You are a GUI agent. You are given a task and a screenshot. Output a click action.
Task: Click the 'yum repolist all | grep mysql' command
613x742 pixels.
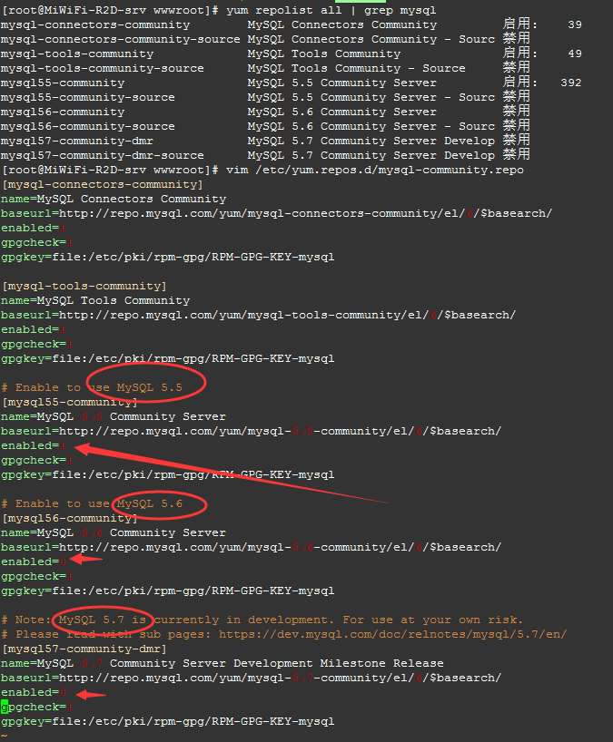tap(331, 10)
